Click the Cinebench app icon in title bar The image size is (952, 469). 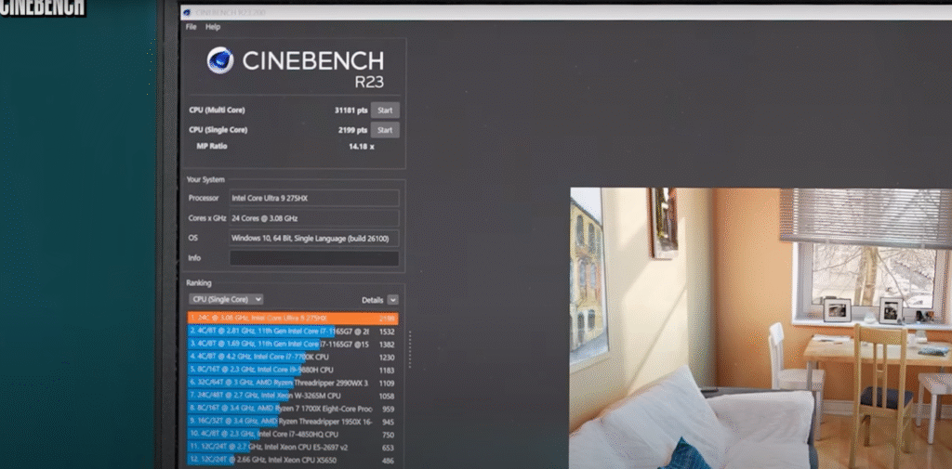coord(189,11)
